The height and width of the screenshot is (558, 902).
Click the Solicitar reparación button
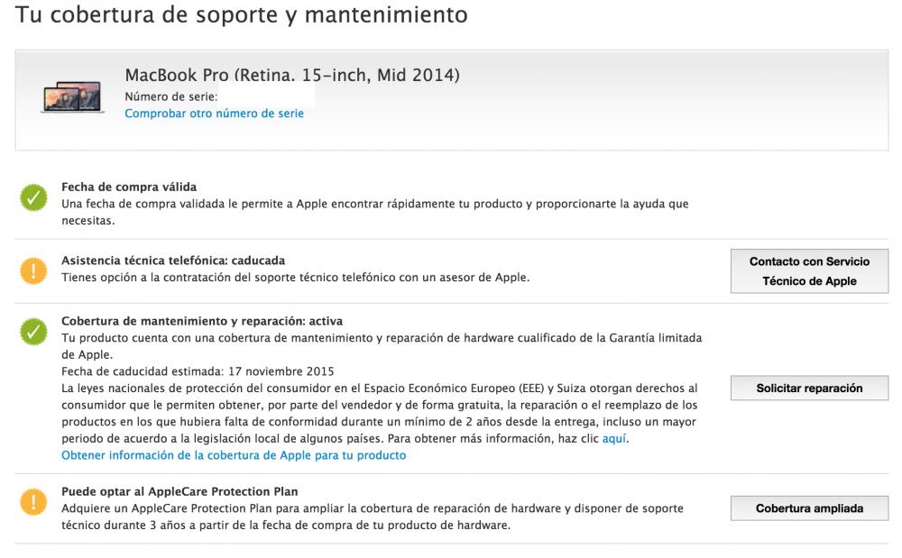pos(809,389)
